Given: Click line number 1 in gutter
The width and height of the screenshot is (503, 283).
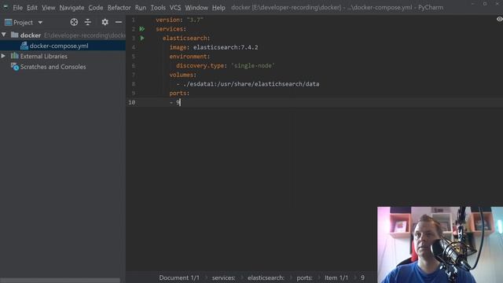Looking at the screenshot, I should pyautogui.click(x=133, y=20).
